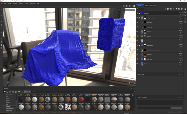Select the Smudge tool
The width and height of the screenshot is (187, 114).
(x=2, y=22)
